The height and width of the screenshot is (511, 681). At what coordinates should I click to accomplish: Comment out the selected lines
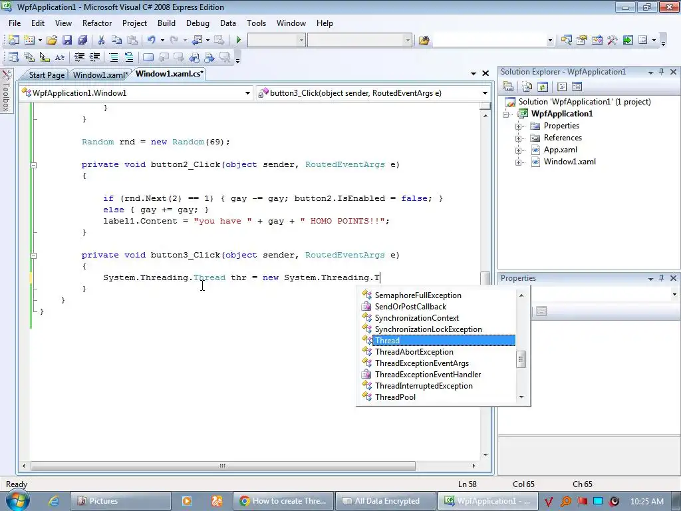point(113,57)
